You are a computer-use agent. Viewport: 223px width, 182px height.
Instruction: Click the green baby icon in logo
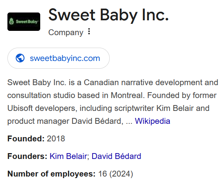click(11, 21)
